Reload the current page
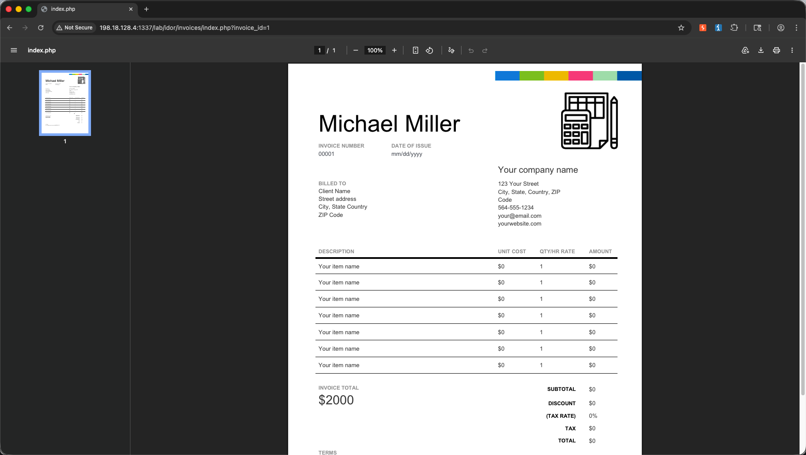The image size is (806, 455). 41,28
